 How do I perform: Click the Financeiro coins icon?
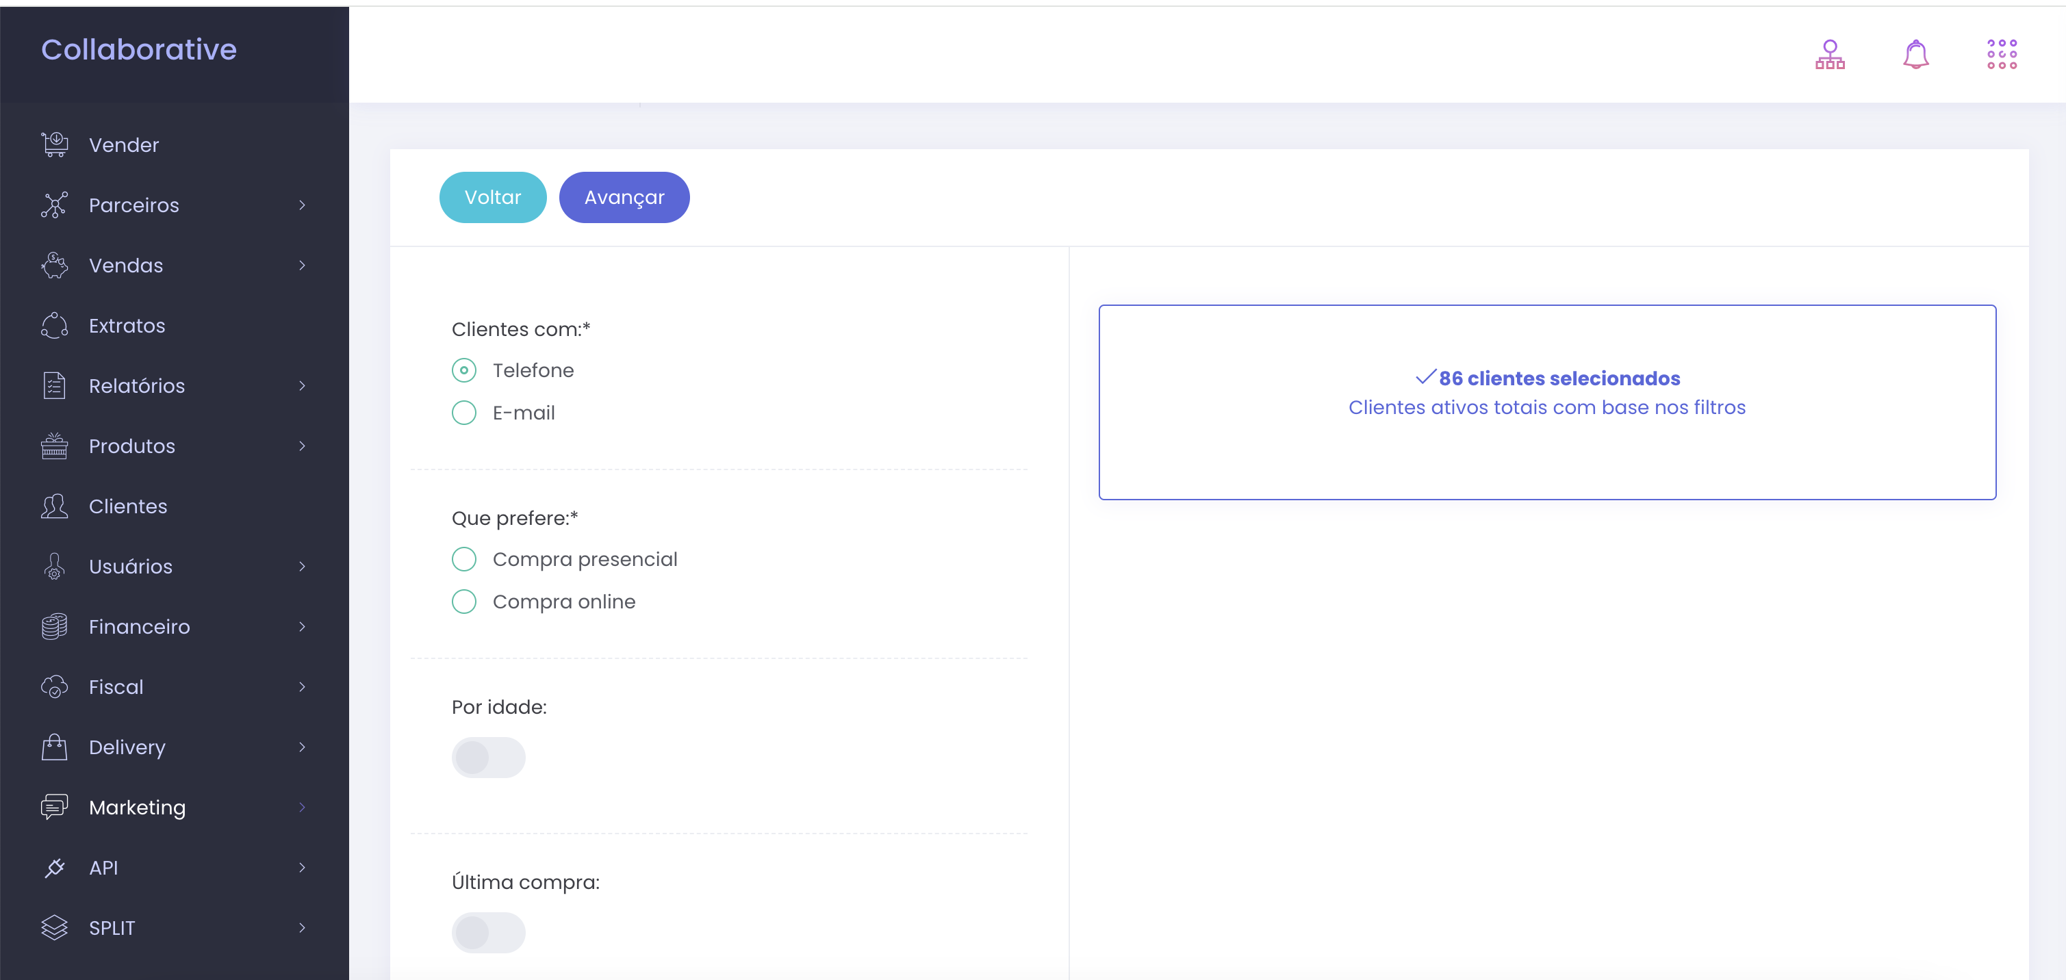(55, 626)
